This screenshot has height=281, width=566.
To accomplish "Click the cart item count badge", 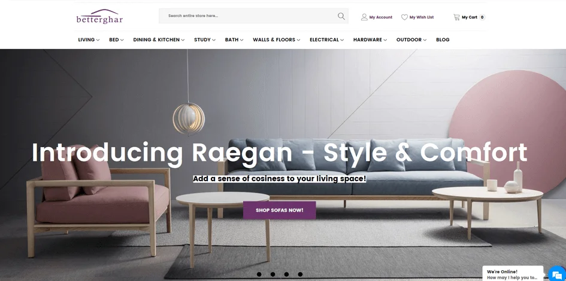I will 482,17.
